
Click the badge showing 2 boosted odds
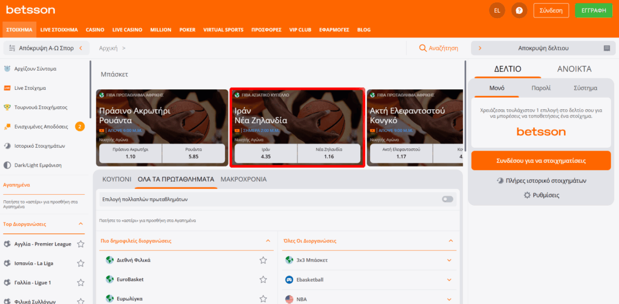click(x=80, y=127)
